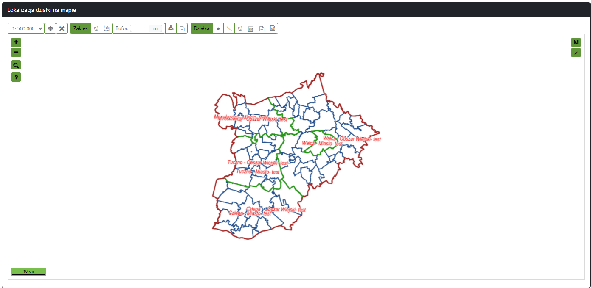
Task: Click the download icon after Bufor
Action: (x=171, y=28)
